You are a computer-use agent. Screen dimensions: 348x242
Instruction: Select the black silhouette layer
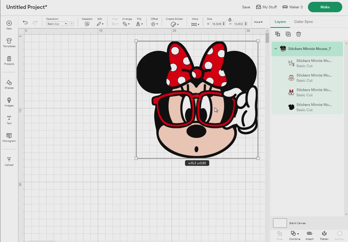pyautogui.click(x=307, y=107)
